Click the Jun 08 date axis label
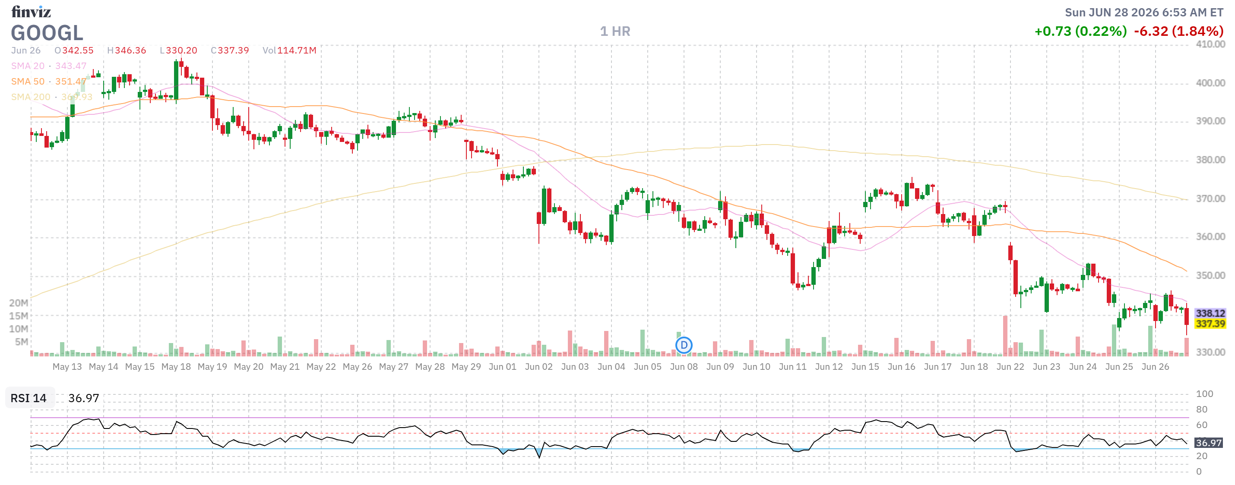This screenshot has width=1235, height=485. point(684,367)
